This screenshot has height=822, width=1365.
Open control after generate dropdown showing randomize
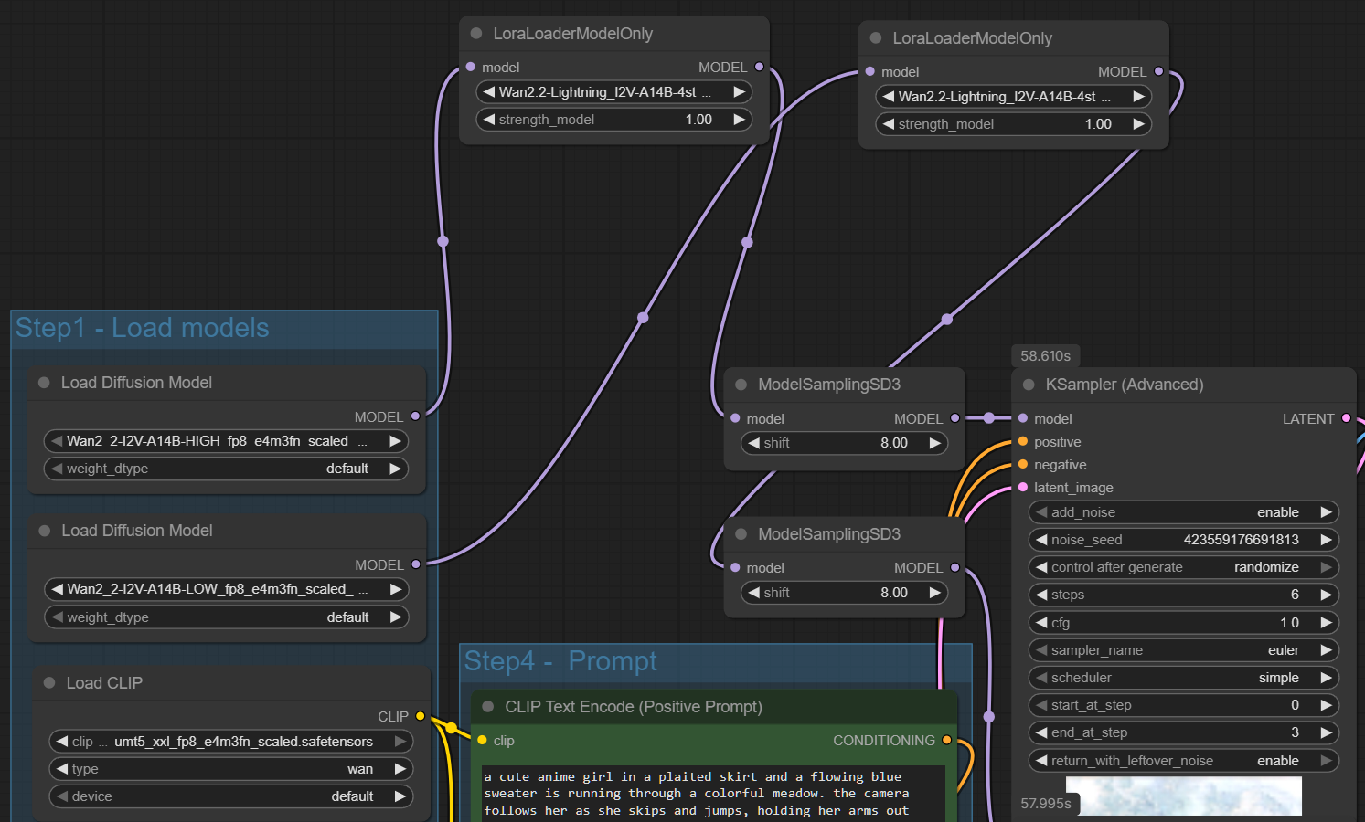click(1184, 567)
